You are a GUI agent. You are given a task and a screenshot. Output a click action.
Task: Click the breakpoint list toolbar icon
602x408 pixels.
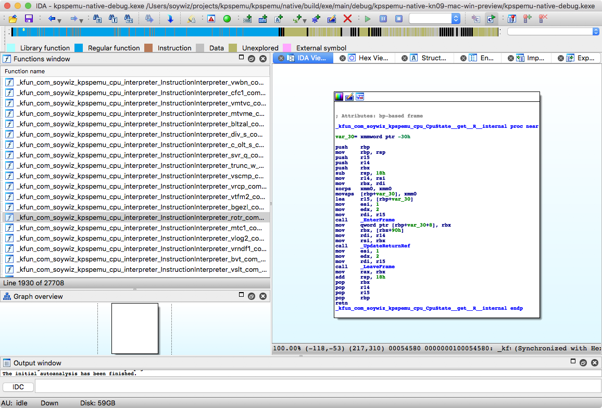pyautogui.click(x=512, y=19)
